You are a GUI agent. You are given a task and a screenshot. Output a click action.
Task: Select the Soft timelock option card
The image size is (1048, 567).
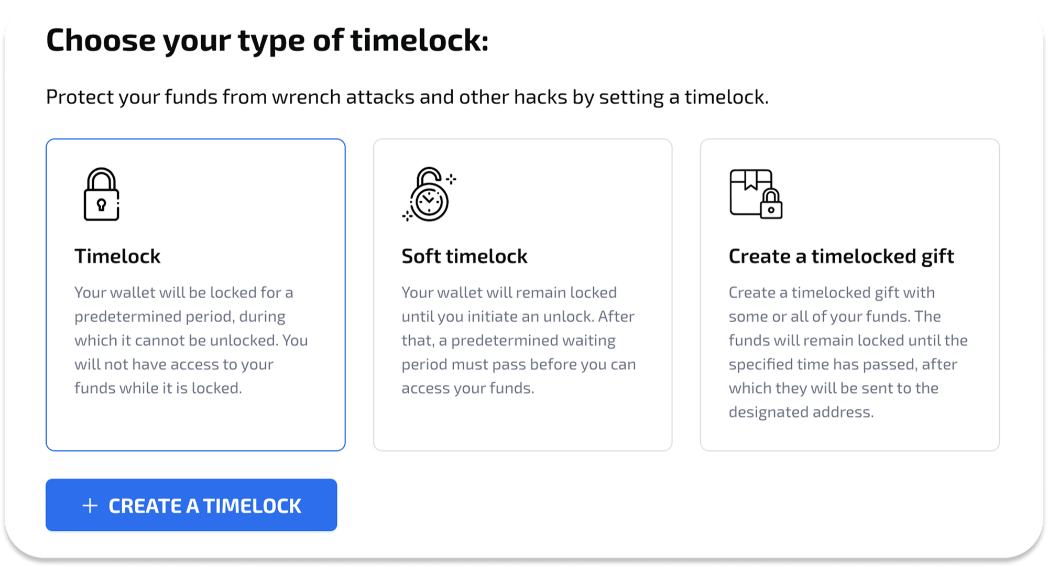click(522, 293)
